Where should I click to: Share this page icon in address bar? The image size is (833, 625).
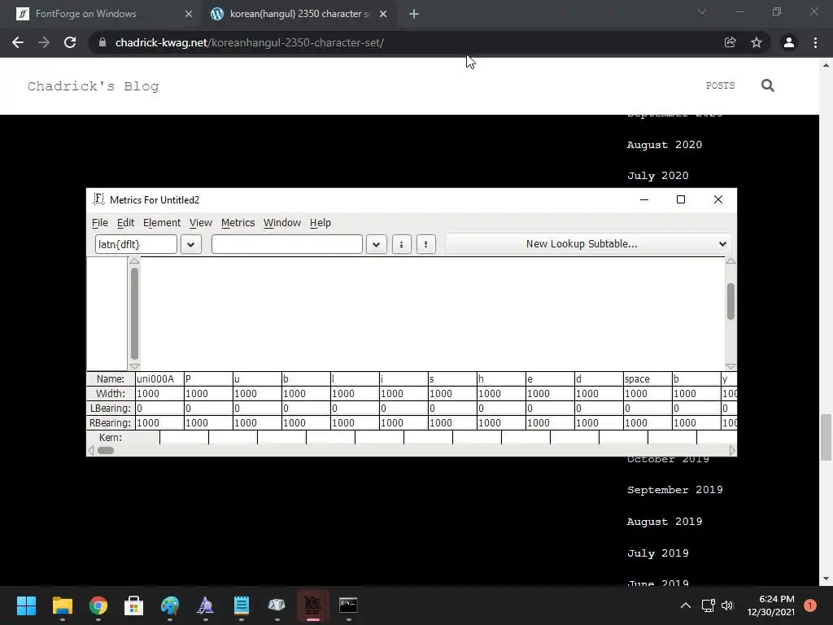[731, 42]
